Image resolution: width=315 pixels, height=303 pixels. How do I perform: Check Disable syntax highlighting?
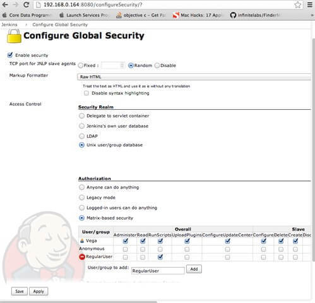tap(86, 93)
